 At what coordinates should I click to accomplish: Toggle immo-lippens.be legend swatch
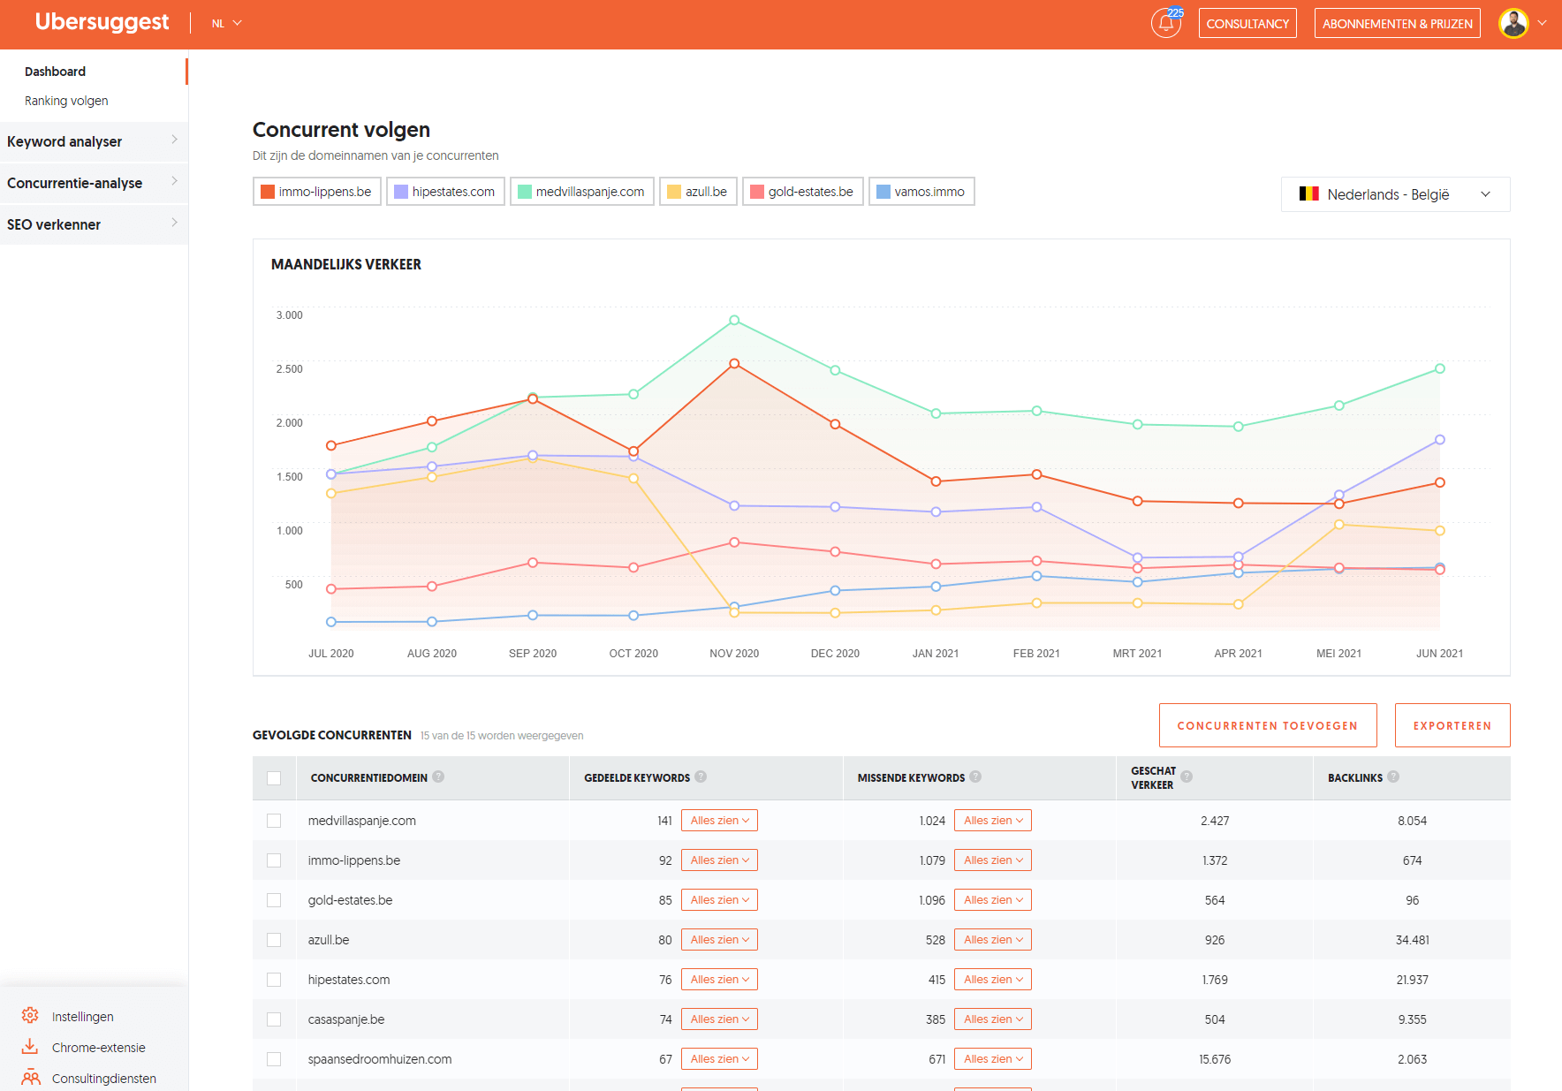(268, 192)
